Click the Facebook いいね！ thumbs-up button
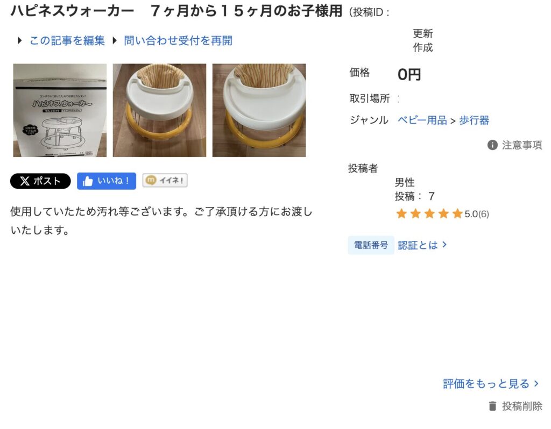Image resolution: width=551 pixels, height=429 pixels. [107, 181]
